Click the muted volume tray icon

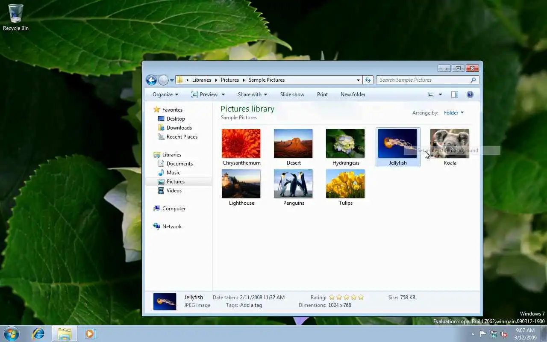[504, 334]
